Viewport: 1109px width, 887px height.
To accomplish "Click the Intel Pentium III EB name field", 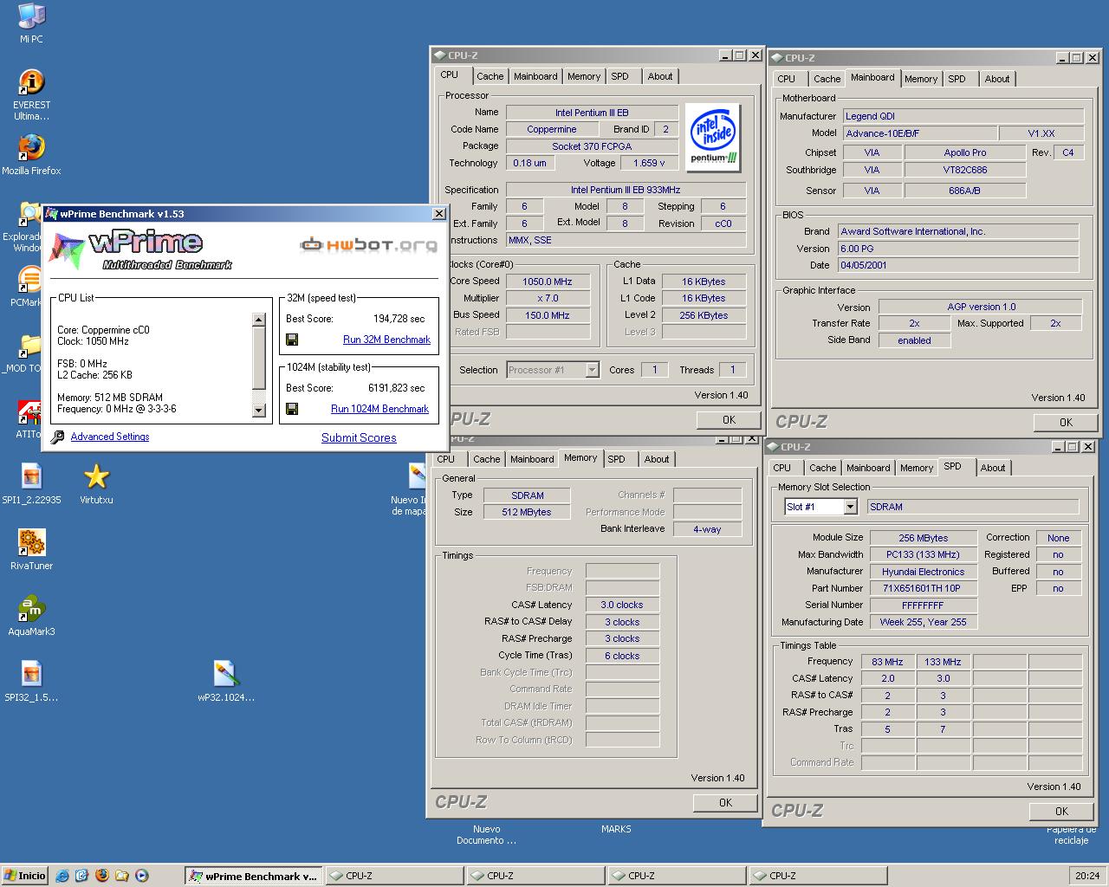I will tap(592, 113).
